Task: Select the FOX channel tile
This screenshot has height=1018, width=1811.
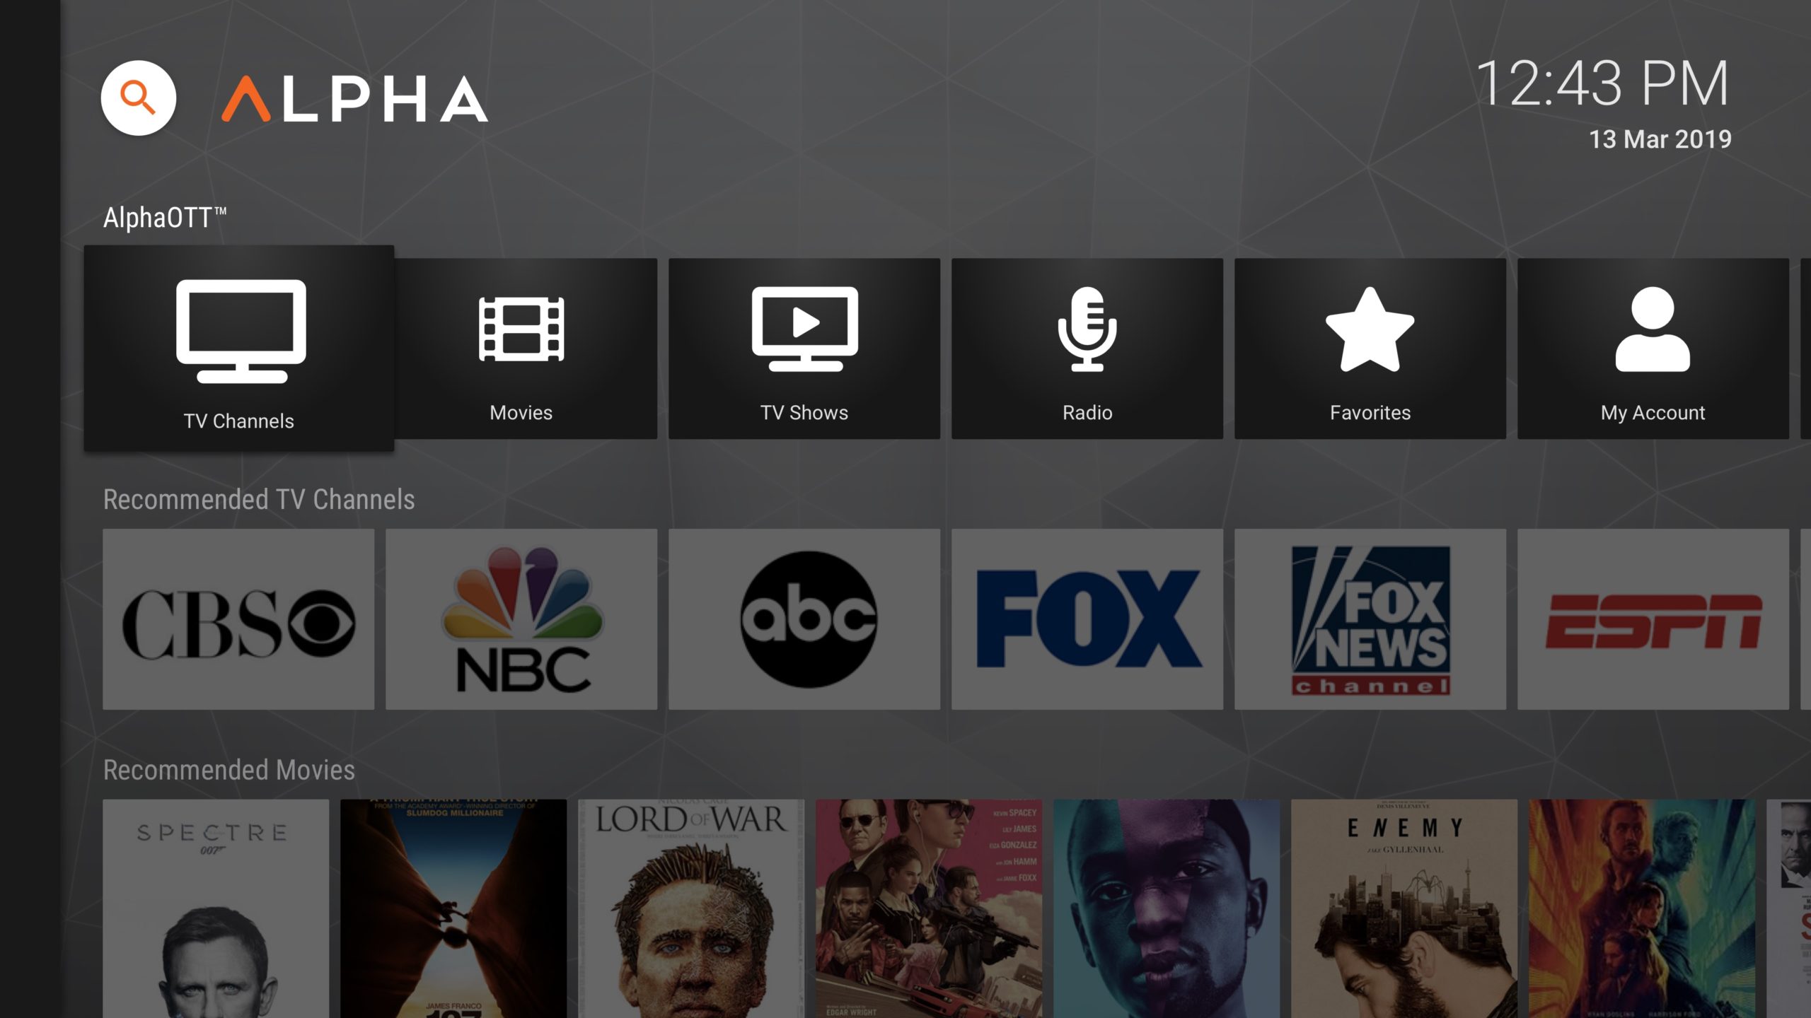Action: [1086, 615]
